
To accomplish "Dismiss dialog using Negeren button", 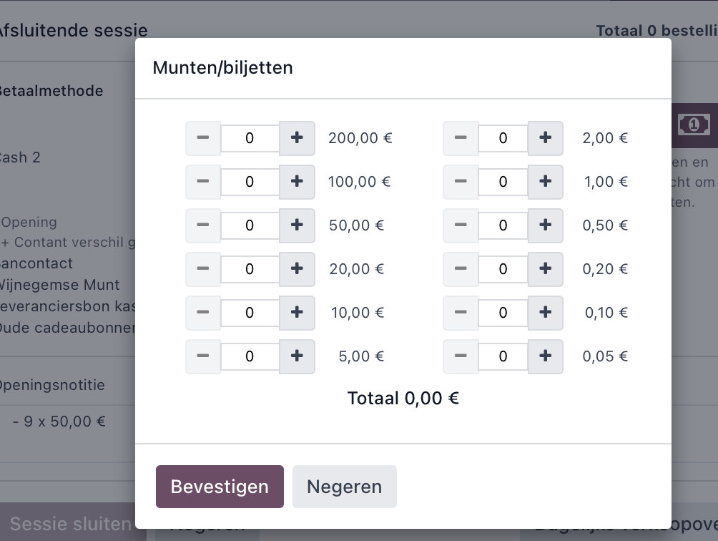I will tap(345, 487).
